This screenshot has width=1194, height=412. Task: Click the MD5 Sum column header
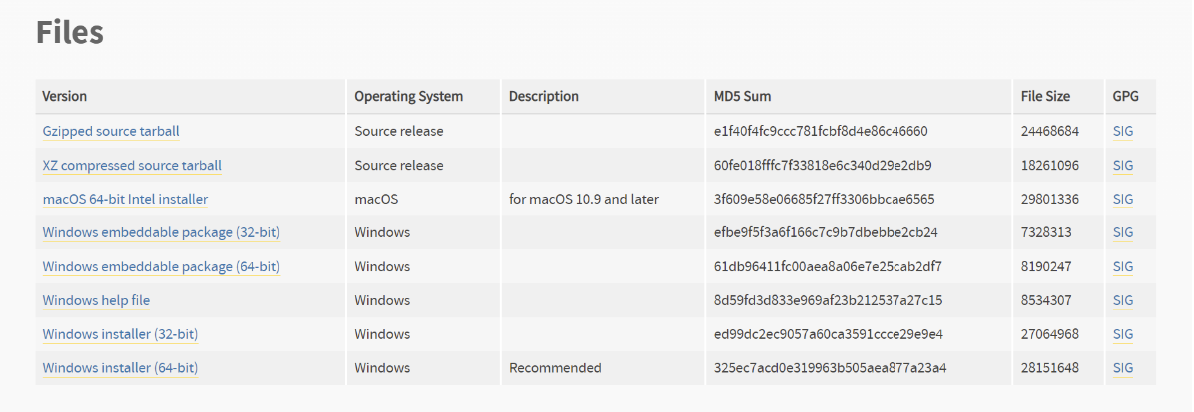tap(742, 97)
